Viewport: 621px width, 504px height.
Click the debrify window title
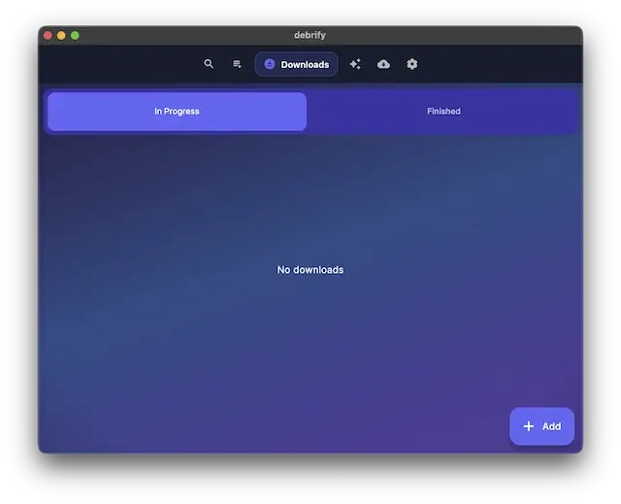coord(310,35)
